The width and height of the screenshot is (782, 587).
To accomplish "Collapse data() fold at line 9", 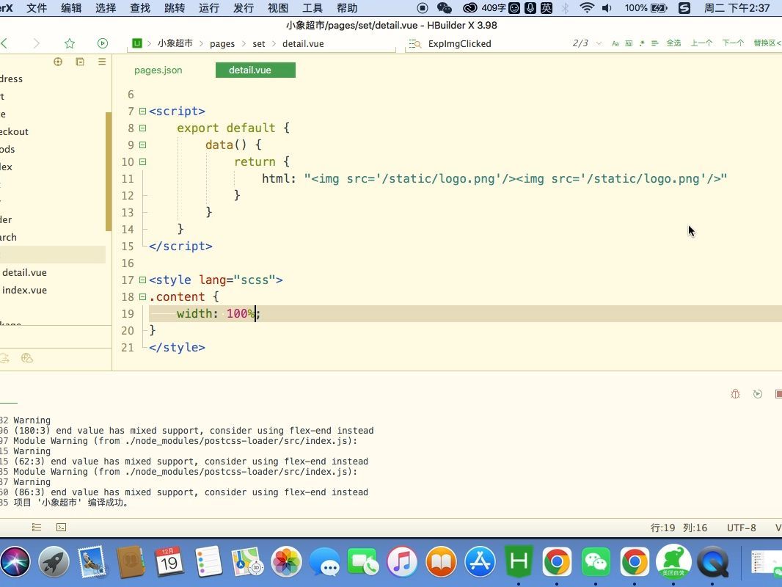I will pyautogui.click(x=142, y=145).
